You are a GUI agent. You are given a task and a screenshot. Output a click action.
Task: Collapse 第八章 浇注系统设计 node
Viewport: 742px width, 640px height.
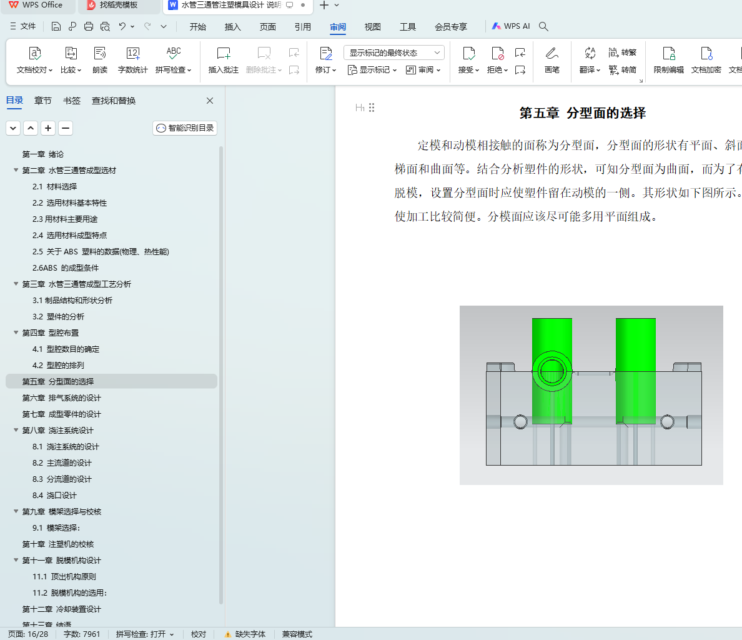coord(16,430)
